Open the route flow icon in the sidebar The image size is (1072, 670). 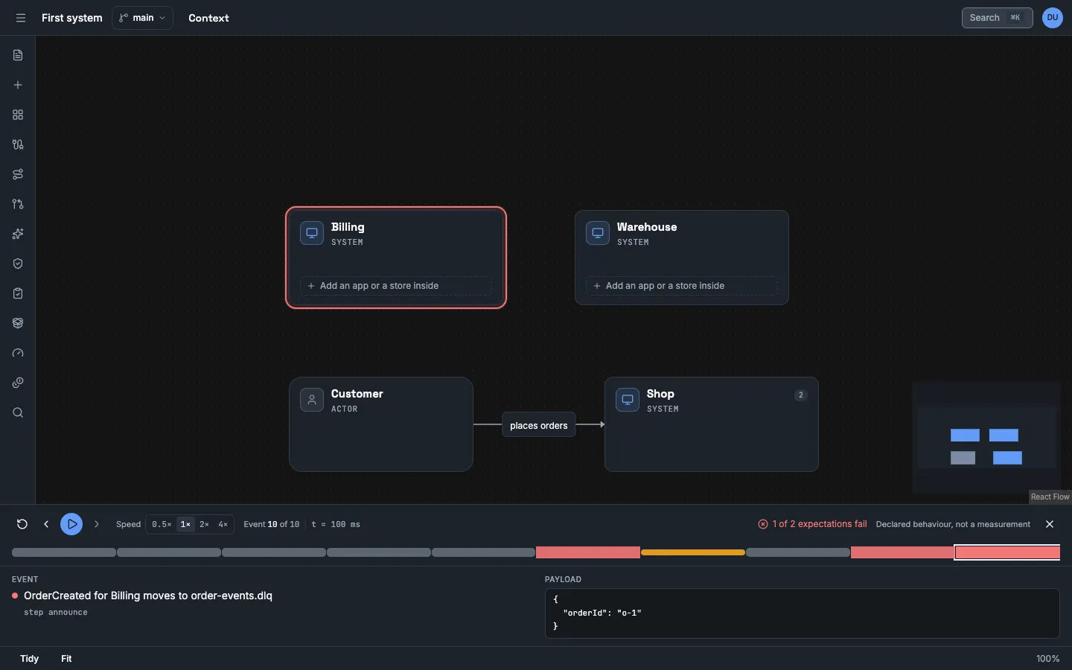pos(18,174)
